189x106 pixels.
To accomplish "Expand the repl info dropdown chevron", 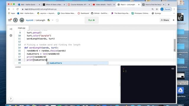I will click(x=53, y=20).
